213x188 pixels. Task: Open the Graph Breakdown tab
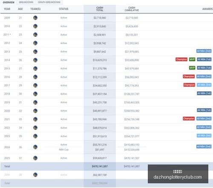(x=49, y=2)
